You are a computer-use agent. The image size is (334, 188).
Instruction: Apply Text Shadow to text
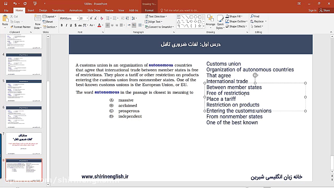[75, 25]
